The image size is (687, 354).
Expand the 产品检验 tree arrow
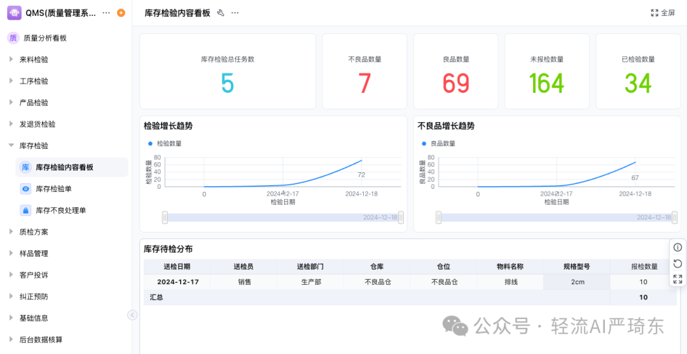tap(11, 102)
